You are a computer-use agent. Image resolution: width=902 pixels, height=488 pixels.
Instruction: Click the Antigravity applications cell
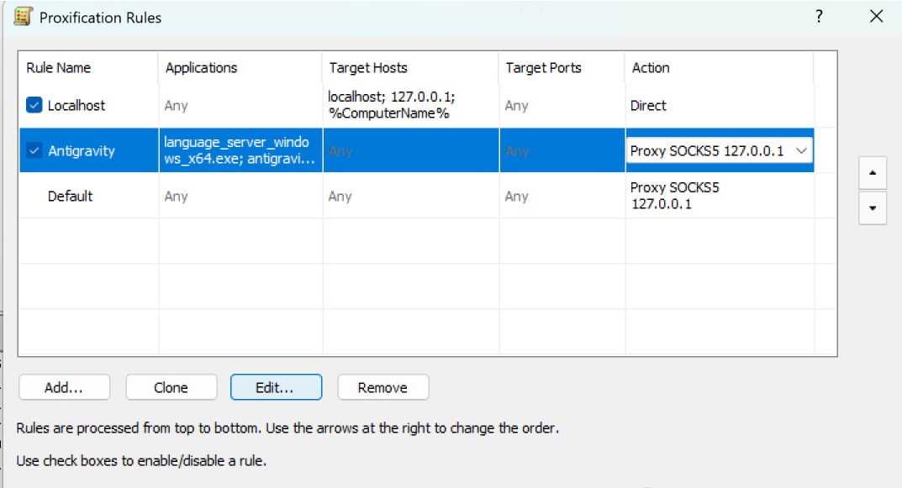point(240,151)
